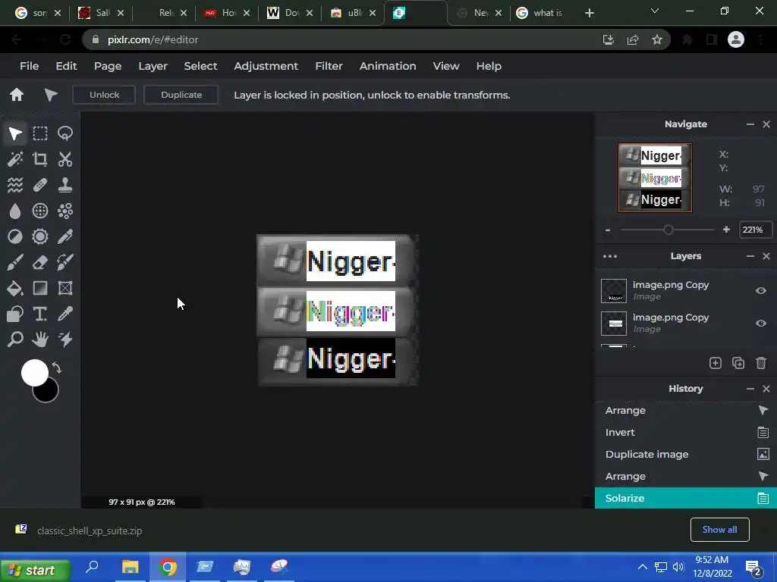Open the Filter menu

329,66
